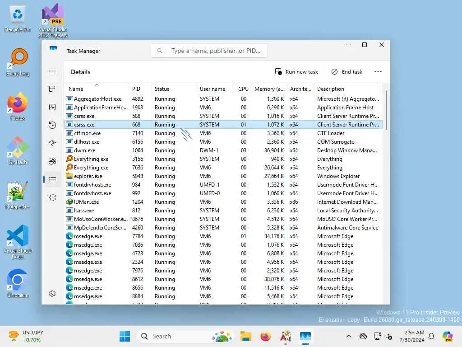Image resolution: width=462 pixels, height=347 pixels.
Task: Open the Startup apps page icon
Action: pos(52,143)
